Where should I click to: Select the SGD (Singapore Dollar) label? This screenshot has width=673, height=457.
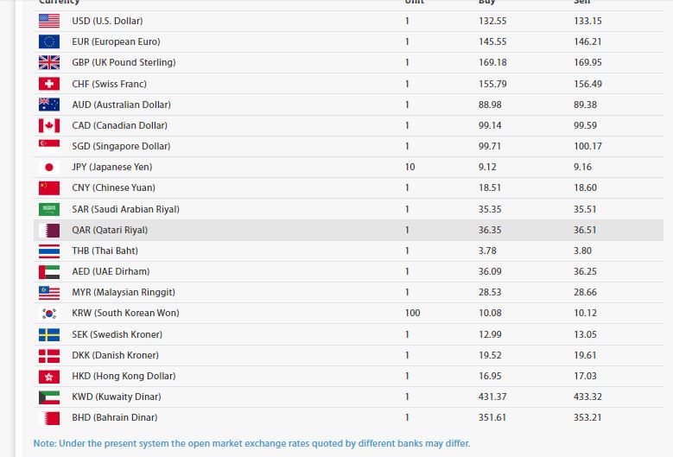(121, 146)
